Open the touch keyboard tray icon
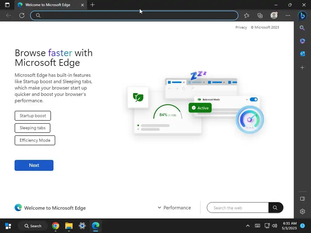Viewport: 311px width, 233px height. [x=258, y=226]
